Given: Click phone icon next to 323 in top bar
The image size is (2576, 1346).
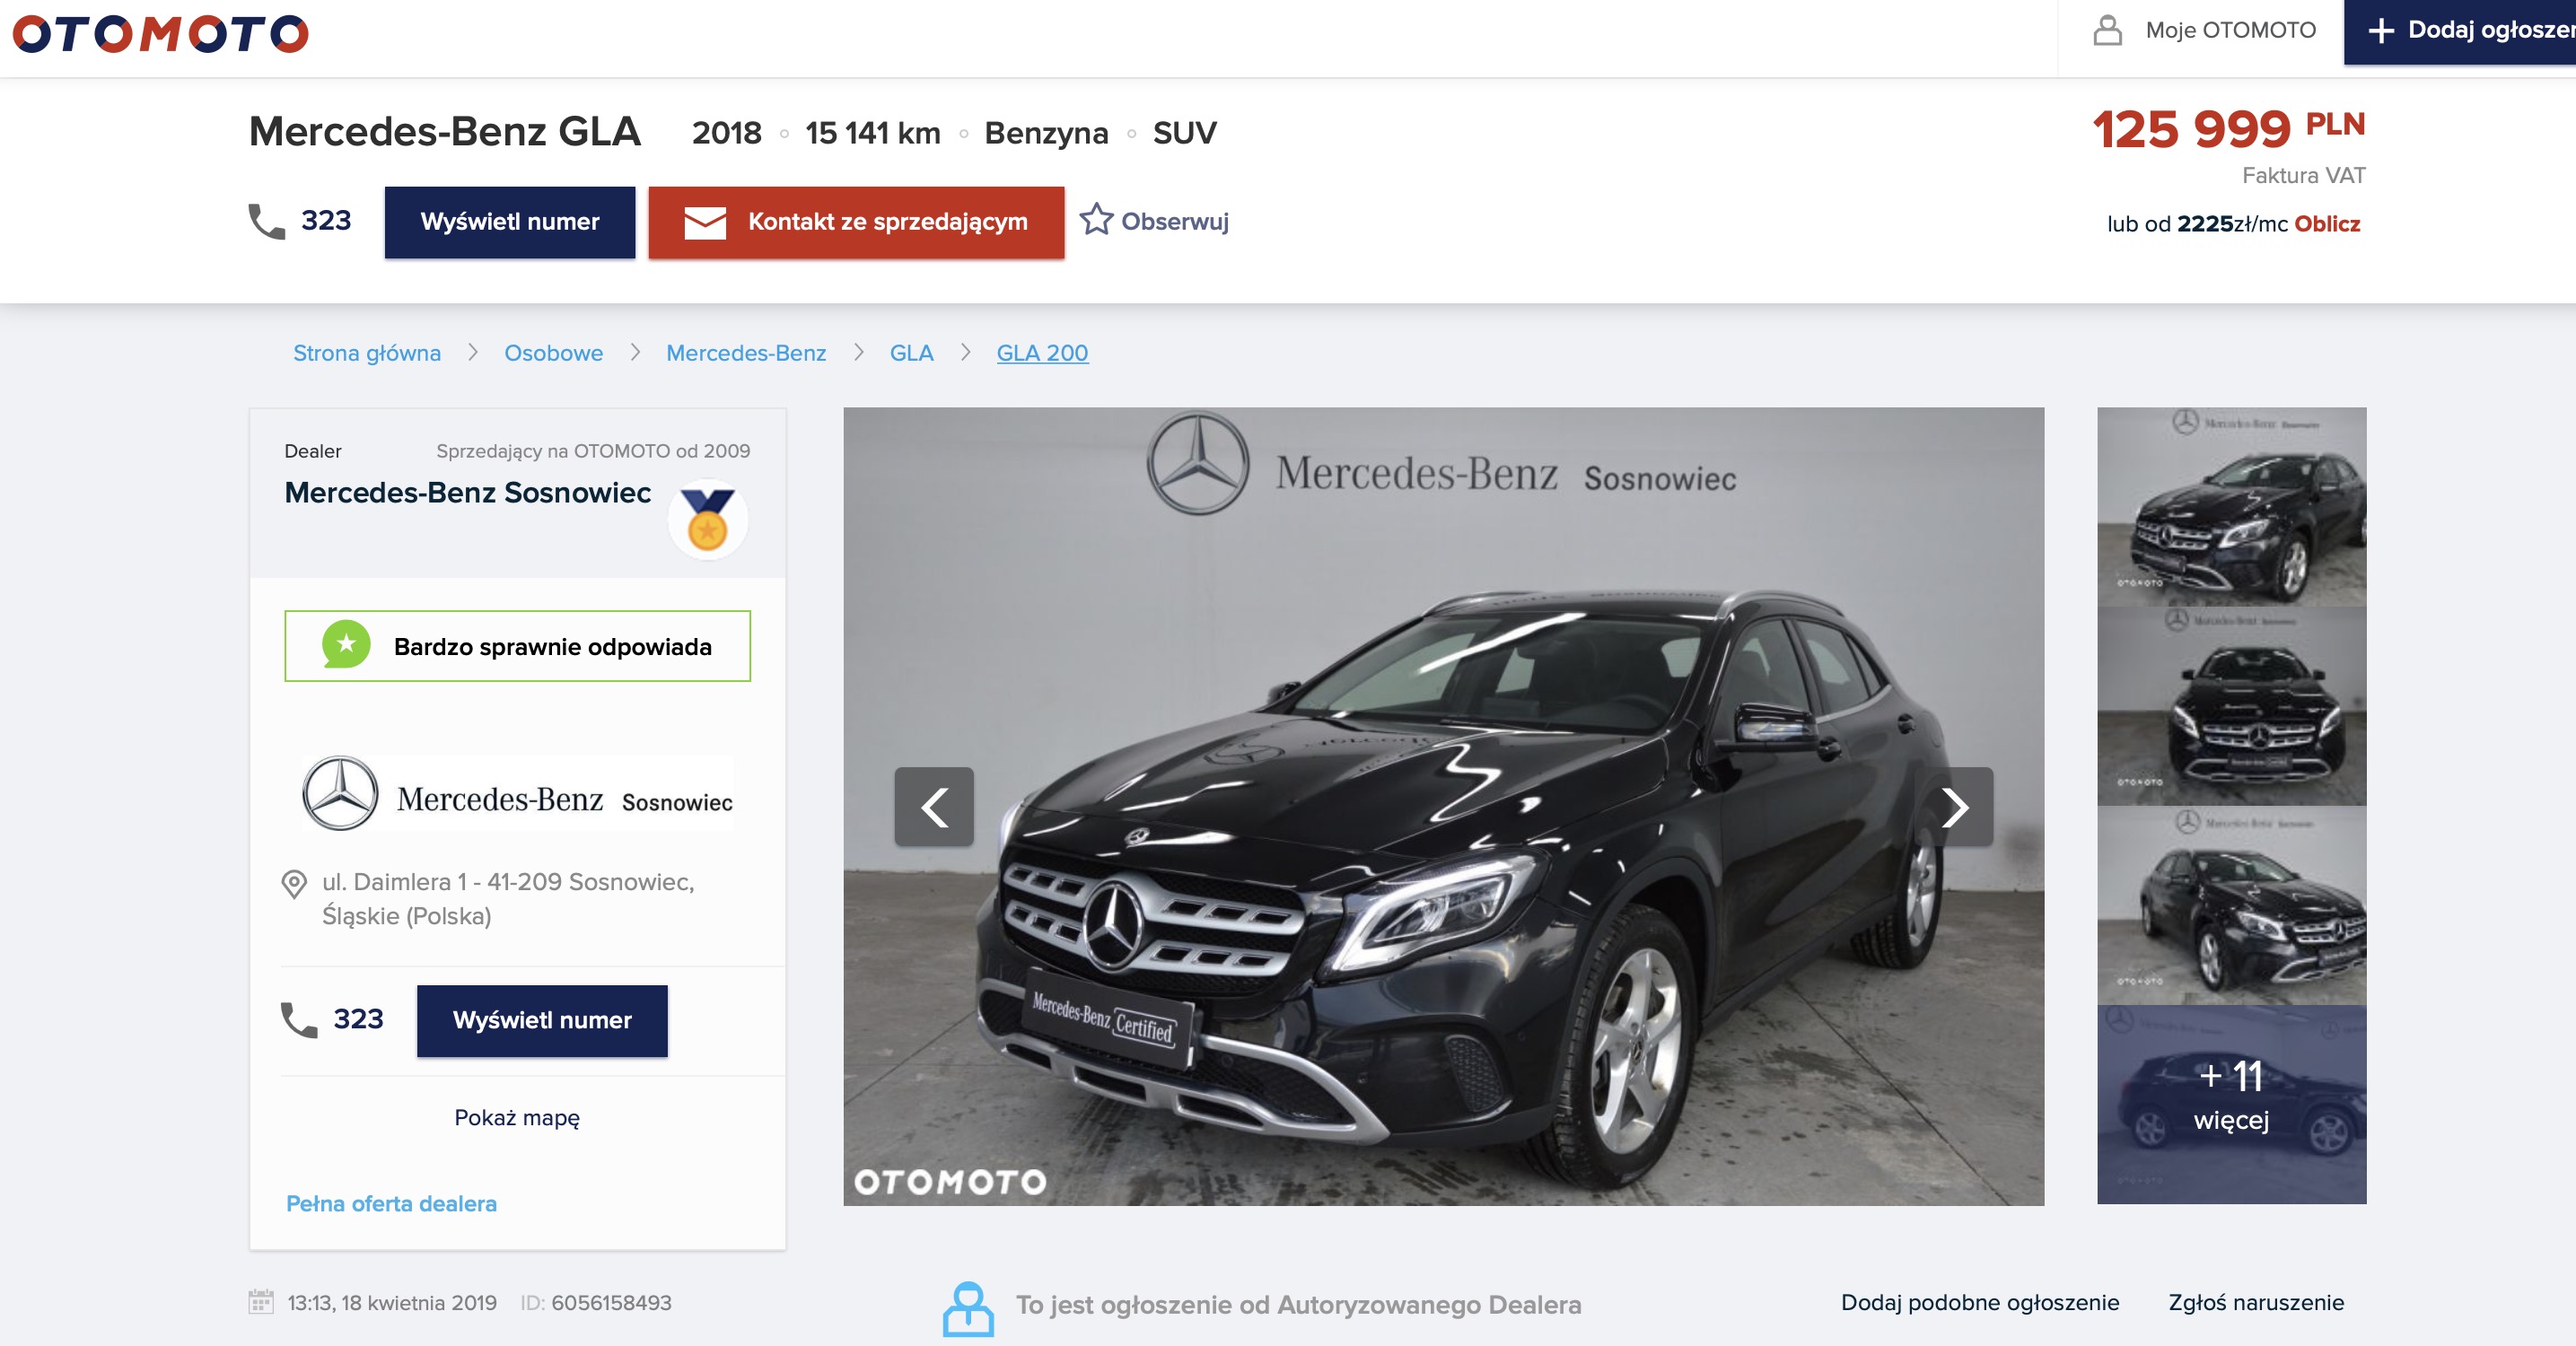Looking at the screenshot, I should [x=266, y=221].
